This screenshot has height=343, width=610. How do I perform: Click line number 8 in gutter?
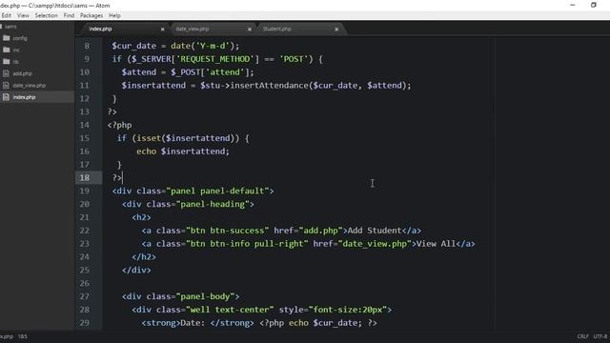[x=87, y=46]
